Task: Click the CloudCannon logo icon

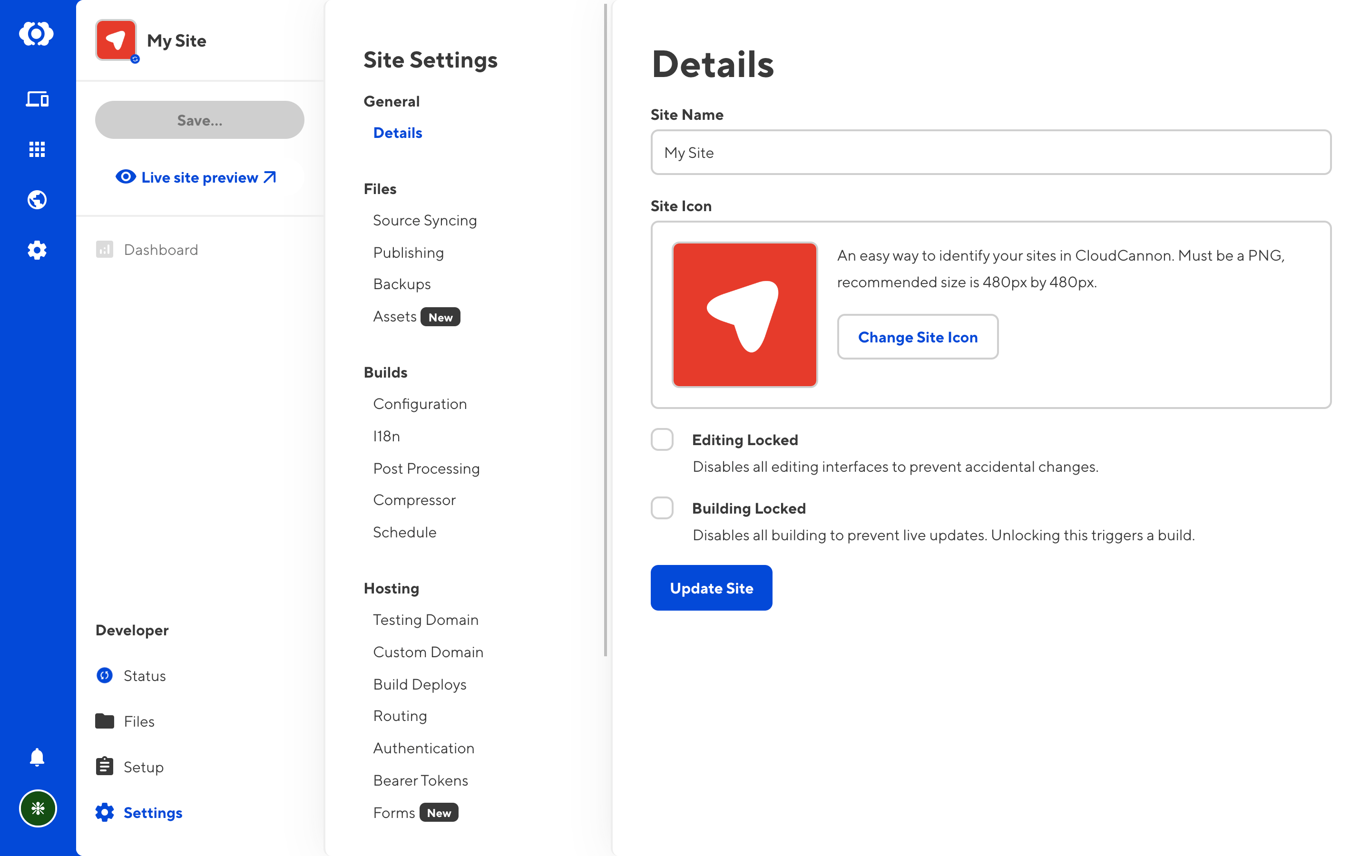Action: pyautogui.click(x=37, y=34)
